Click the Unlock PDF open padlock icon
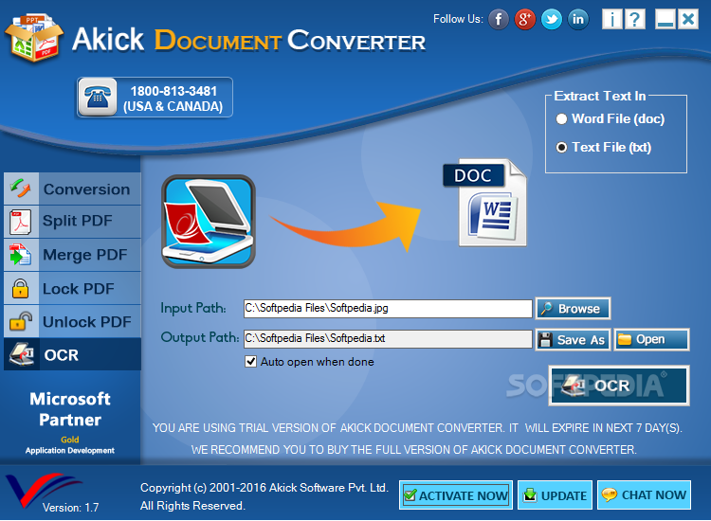The image size is (711, 521). click(21, 321)
